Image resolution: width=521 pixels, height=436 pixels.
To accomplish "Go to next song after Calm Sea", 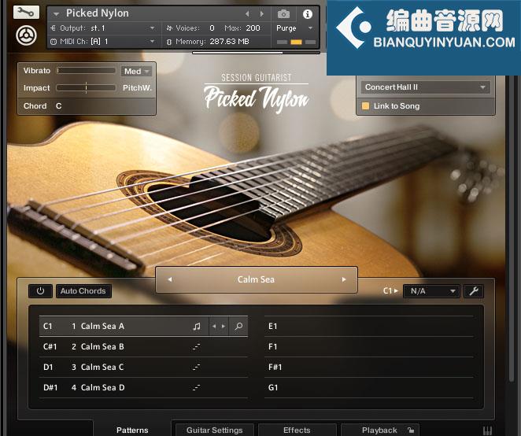I will point(344,279).
